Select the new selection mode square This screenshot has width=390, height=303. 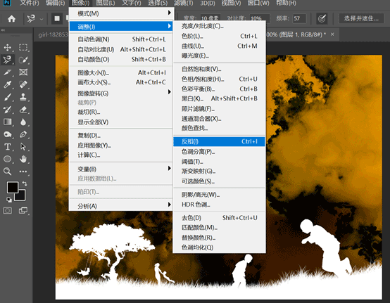(57, 18)
